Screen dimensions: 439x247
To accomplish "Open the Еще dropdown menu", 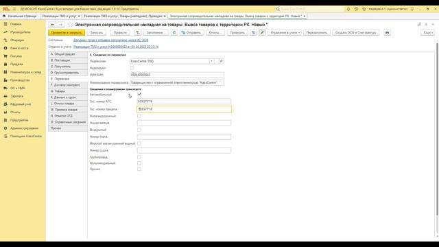I will (428, 32).
